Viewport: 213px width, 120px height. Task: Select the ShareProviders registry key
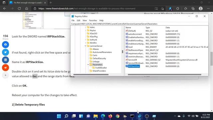[99, 71]
